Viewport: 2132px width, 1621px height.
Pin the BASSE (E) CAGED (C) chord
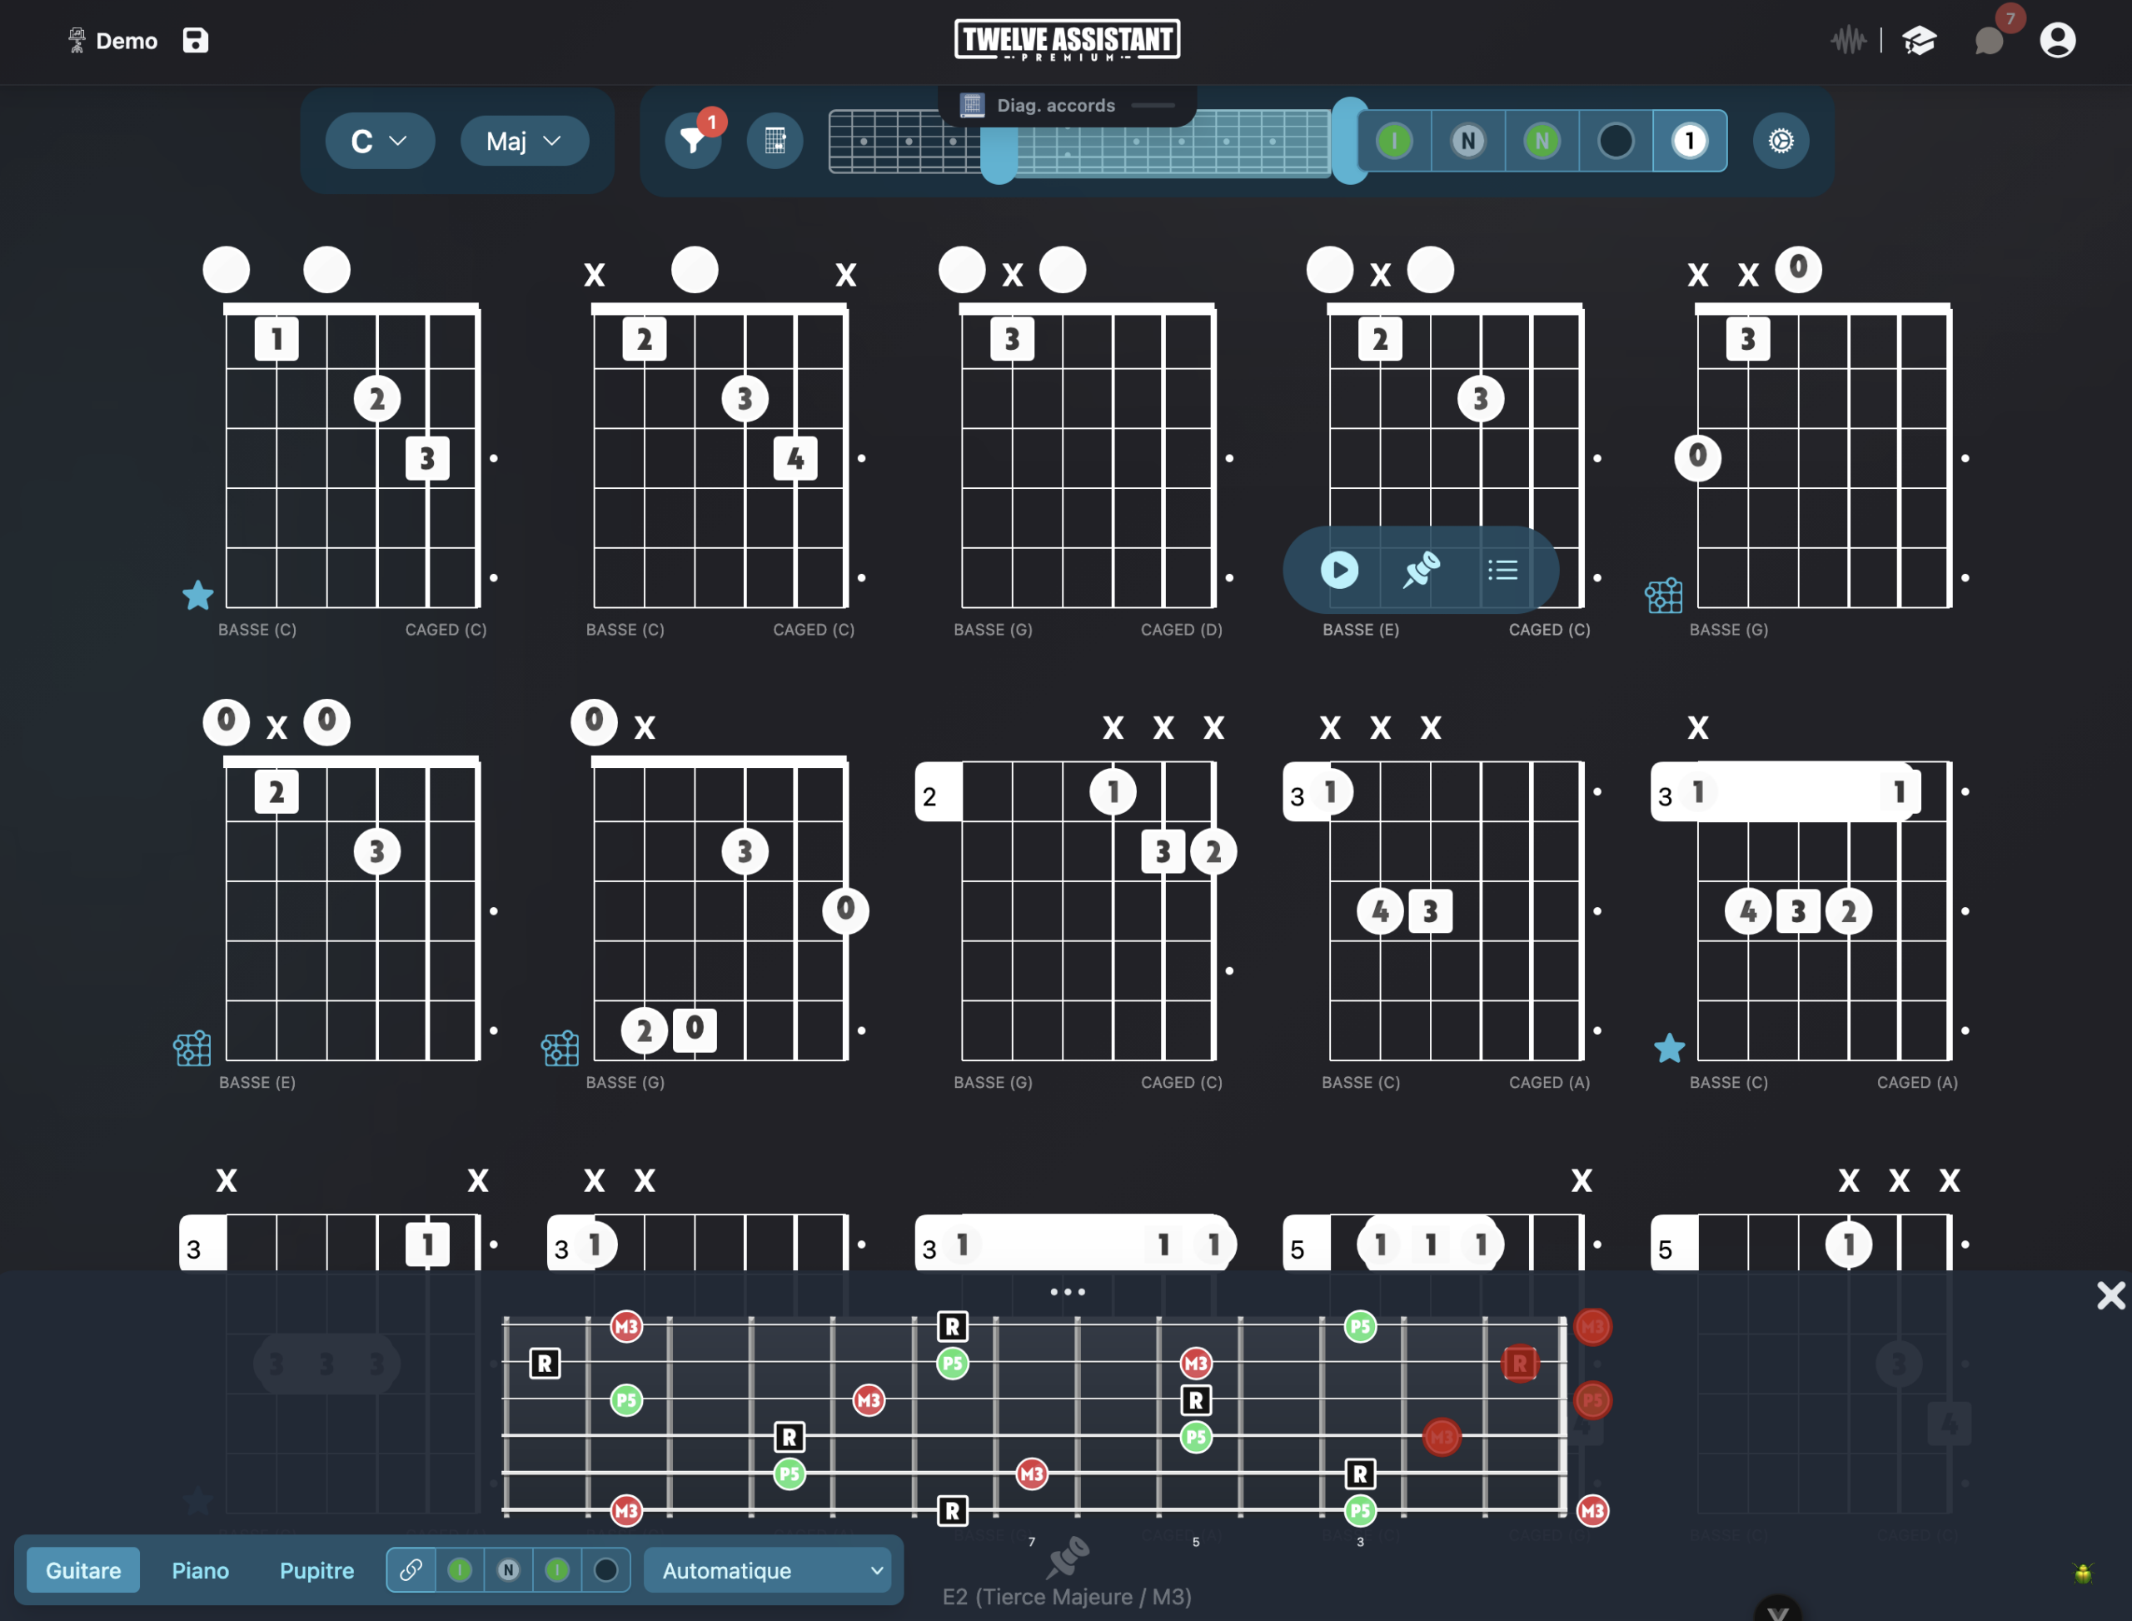(x=1421, y=569)
